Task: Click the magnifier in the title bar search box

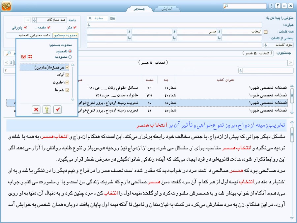Action: [x=226, y=6]
